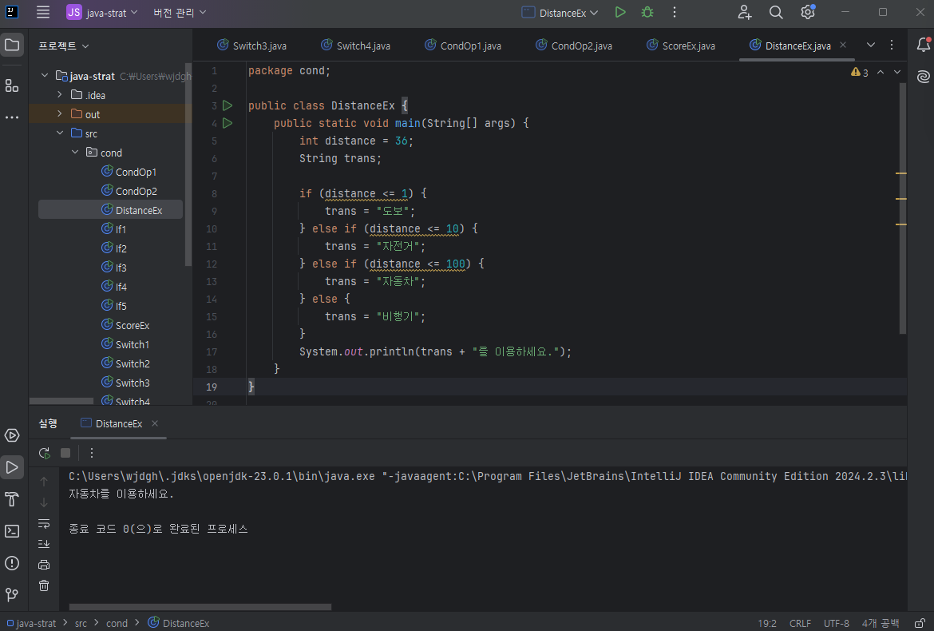Rerun DistanceEx in the run panel
934x631 pixels.
click(45, 453)
